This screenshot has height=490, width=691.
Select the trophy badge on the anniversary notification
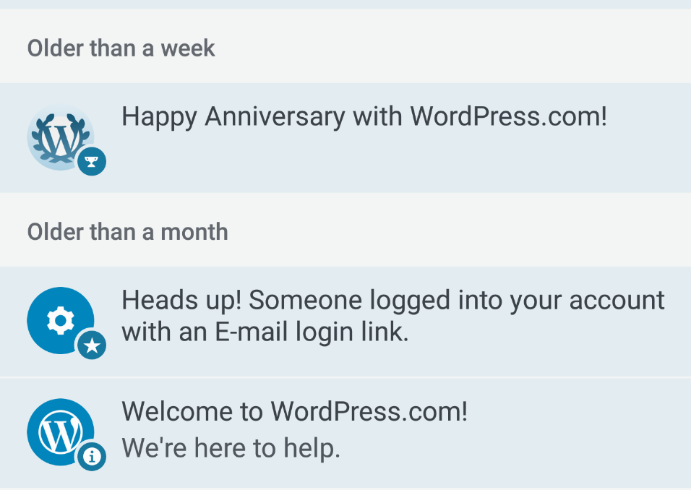tap(91, 161)
